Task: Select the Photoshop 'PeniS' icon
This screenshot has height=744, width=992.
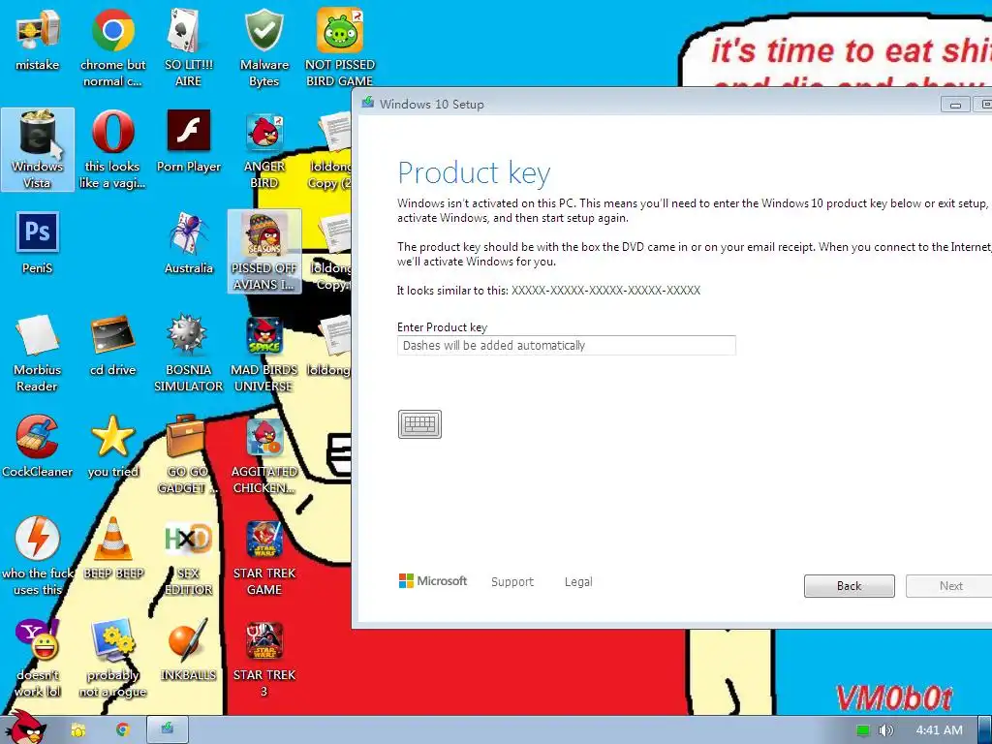Action: [x=38, y=243]
